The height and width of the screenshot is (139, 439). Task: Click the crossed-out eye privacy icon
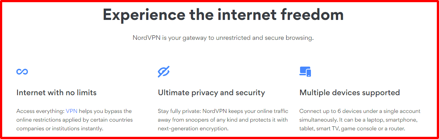[x=164, y=72]
